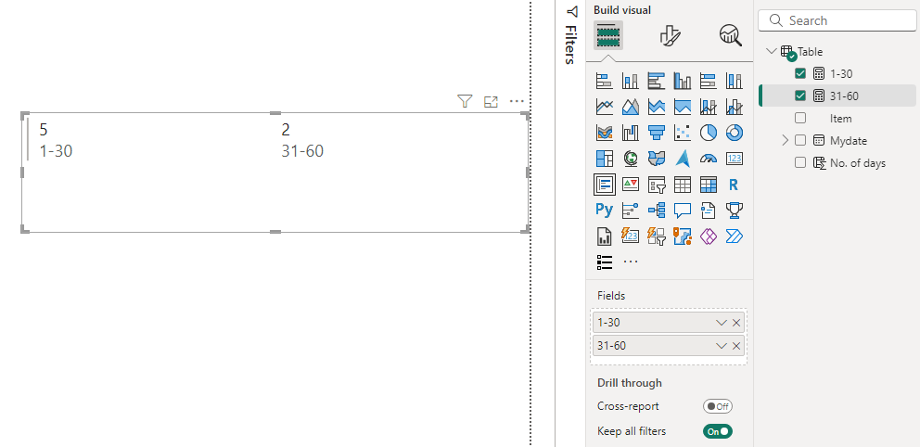Insert an area chart visual
920x447 pixels.
[x=630, y=107]
